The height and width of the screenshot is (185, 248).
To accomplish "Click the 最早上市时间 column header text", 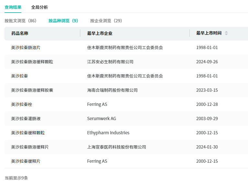I will point(209,33).
